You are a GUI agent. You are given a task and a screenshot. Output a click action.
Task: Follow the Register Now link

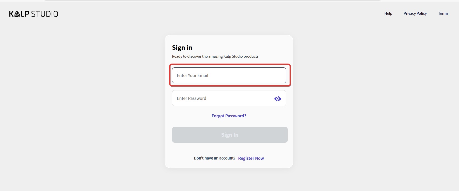pos(251,158)
